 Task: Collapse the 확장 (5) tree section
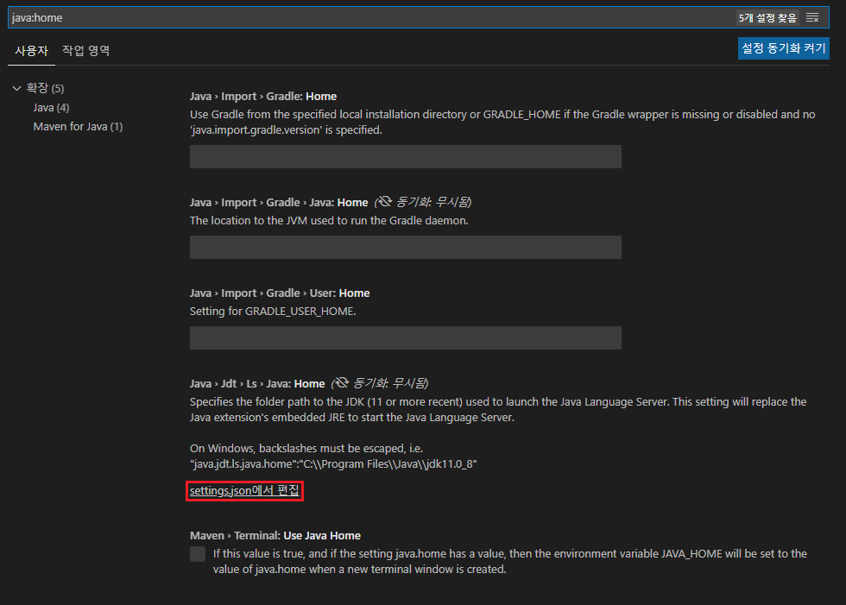point(16,88)
